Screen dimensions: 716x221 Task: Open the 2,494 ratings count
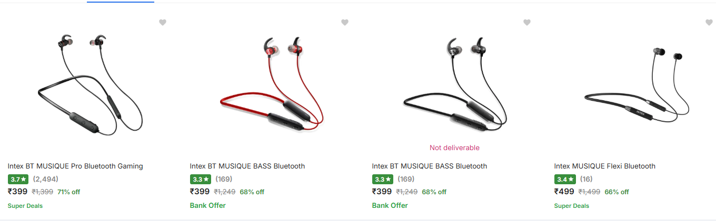pyautogui.click(x=45, y=179)
